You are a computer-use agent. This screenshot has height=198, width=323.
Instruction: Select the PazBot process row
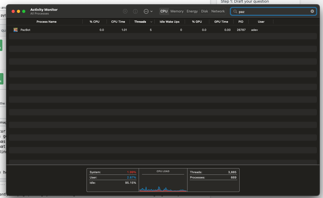coord(163,30)
